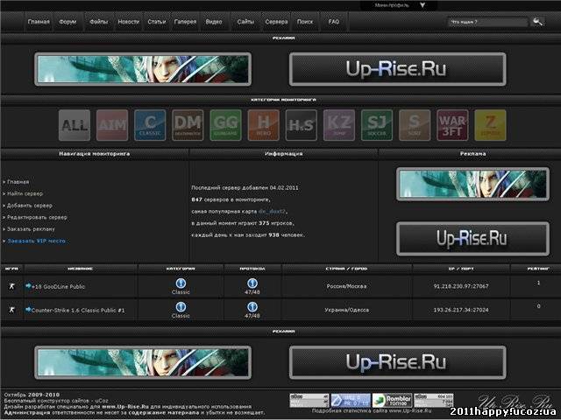Expand the Мини-профиль dropdown arrow
This screenshot has width=561, height=420.
click(x=422, y=5)
